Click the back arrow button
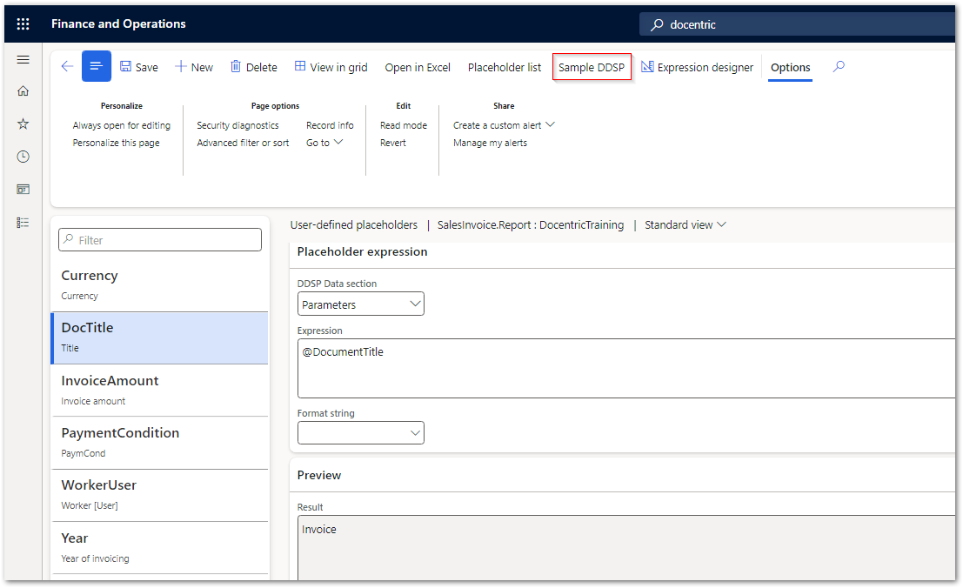This screenshot has width=963, height=588. point(67,66)
